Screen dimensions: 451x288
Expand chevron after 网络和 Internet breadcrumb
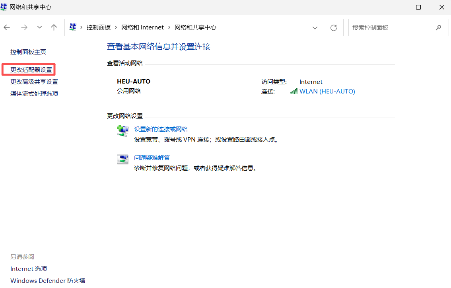[x=169, y=27]
